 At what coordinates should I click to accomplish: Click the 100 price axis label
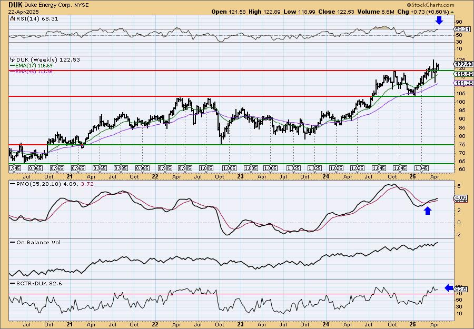(460, 102)
